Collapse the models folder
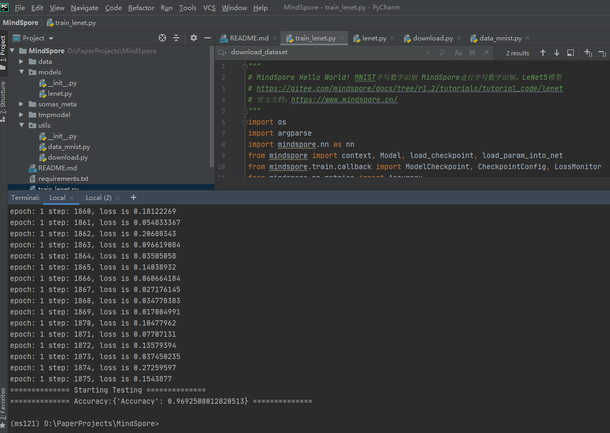 click(22, 72)
